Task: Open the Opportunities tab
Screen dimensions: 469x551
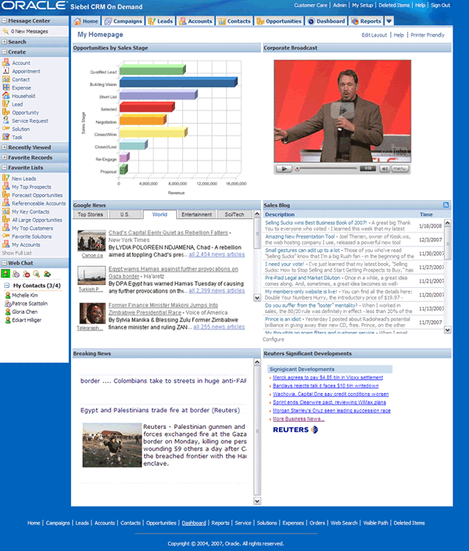Action: [x=279, y=21]
